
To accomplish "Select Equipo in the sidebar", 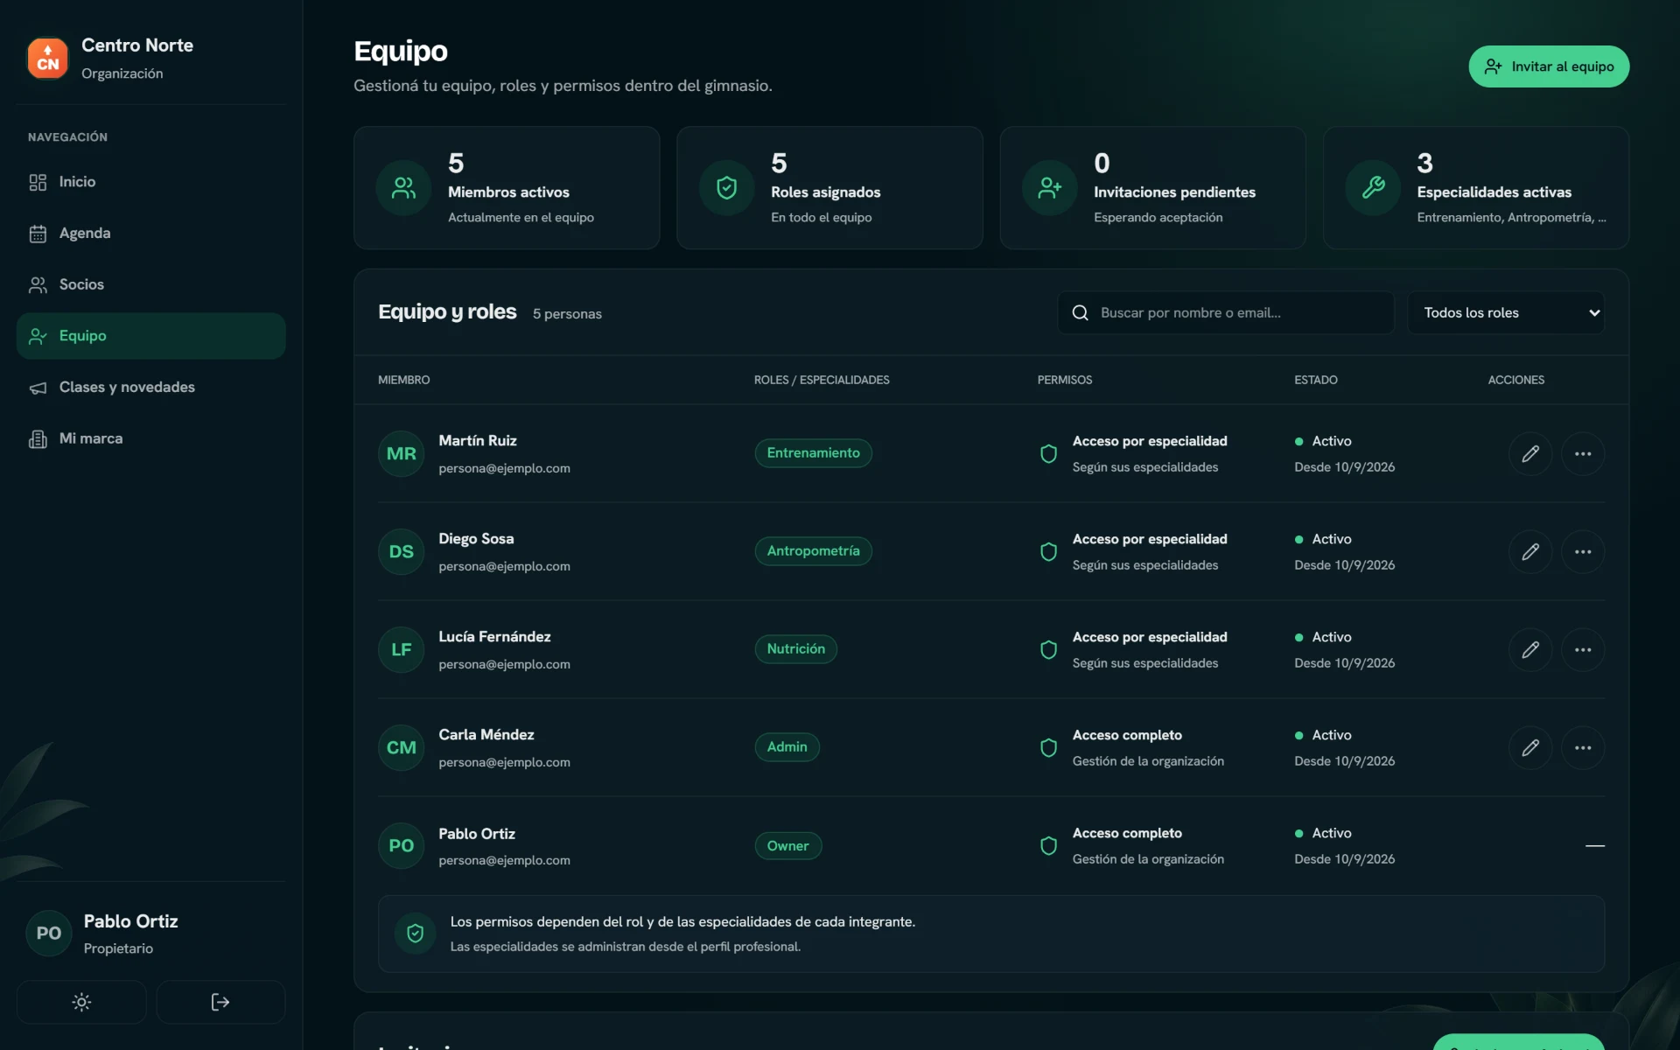I will click(x=150, y=336).
